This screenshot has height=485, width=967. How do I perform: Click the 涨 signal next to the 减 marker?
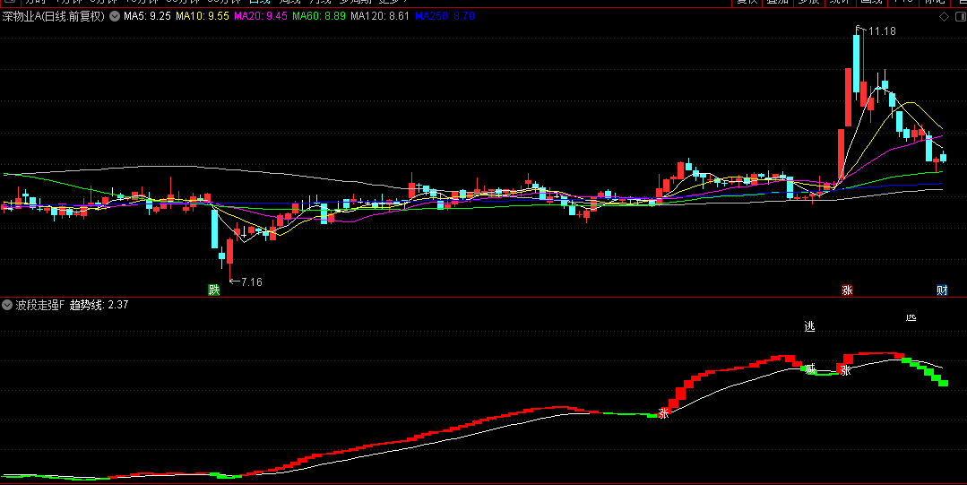[845, 370]
